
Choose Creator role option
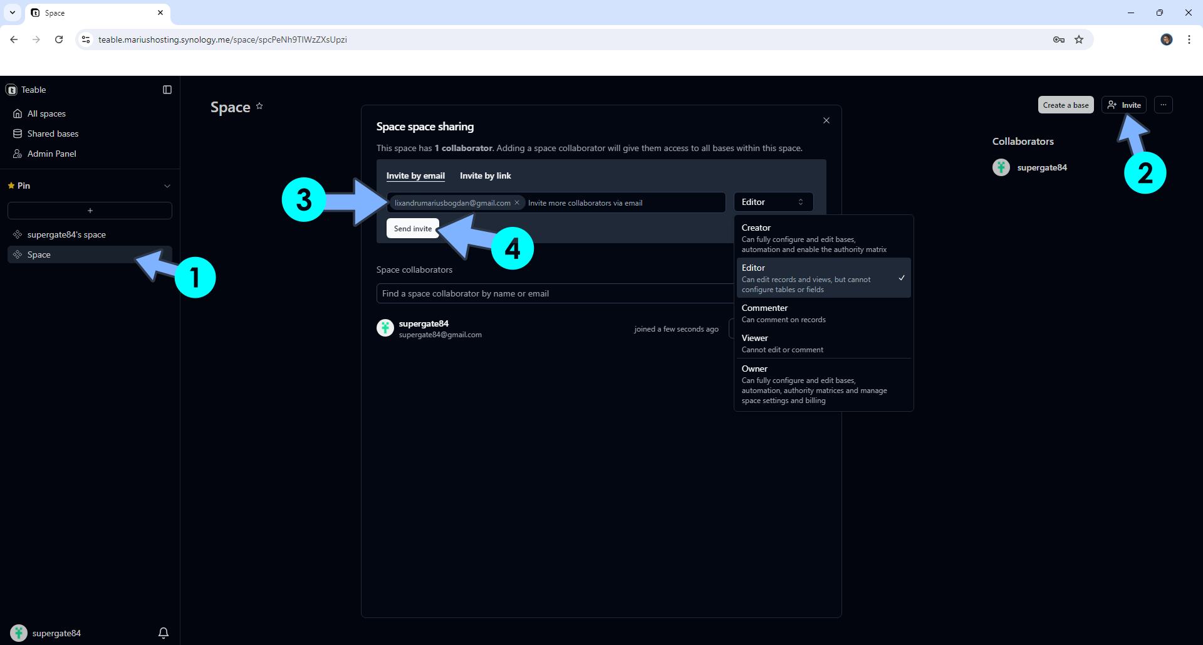pos(823,238)
